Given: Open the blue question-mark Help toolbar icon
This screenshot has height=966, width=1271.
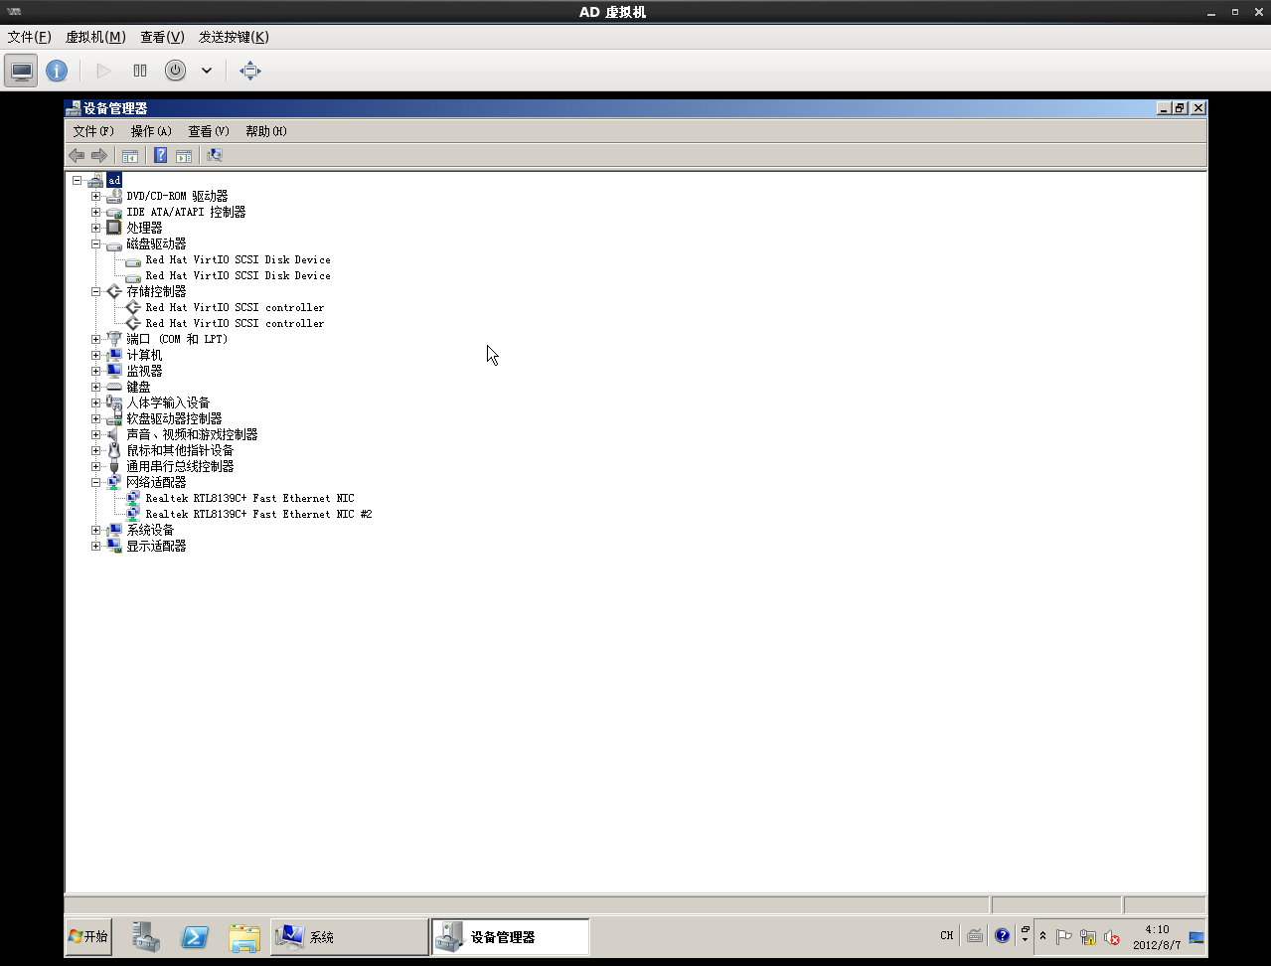Looking at the screenshot, I should click(160, 156).
